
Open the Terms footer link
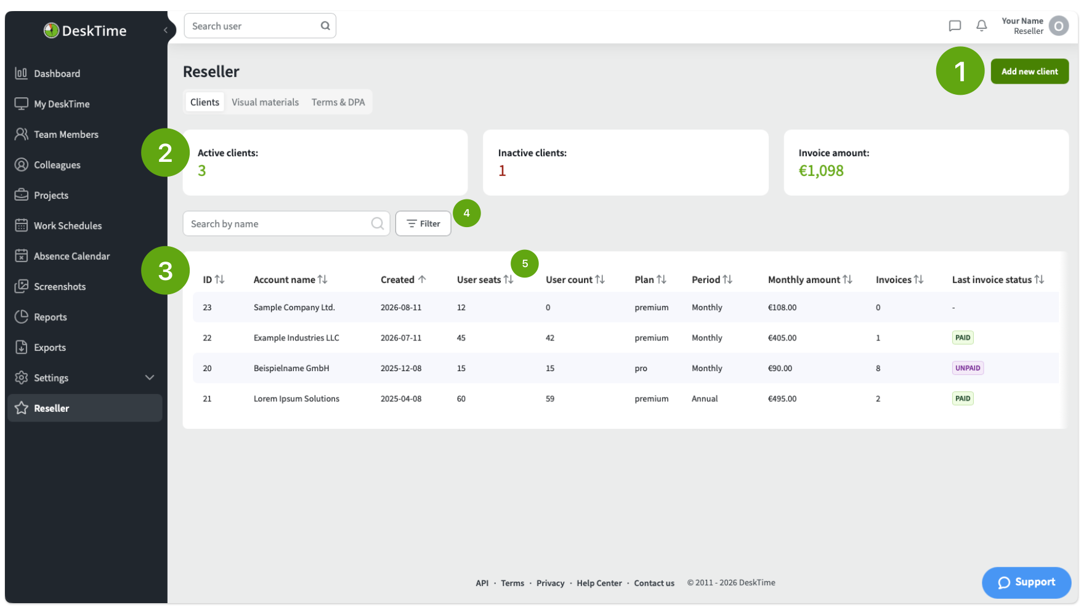512,583
